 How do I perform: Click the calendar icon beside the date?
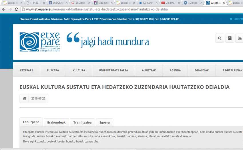pos(24,98)
